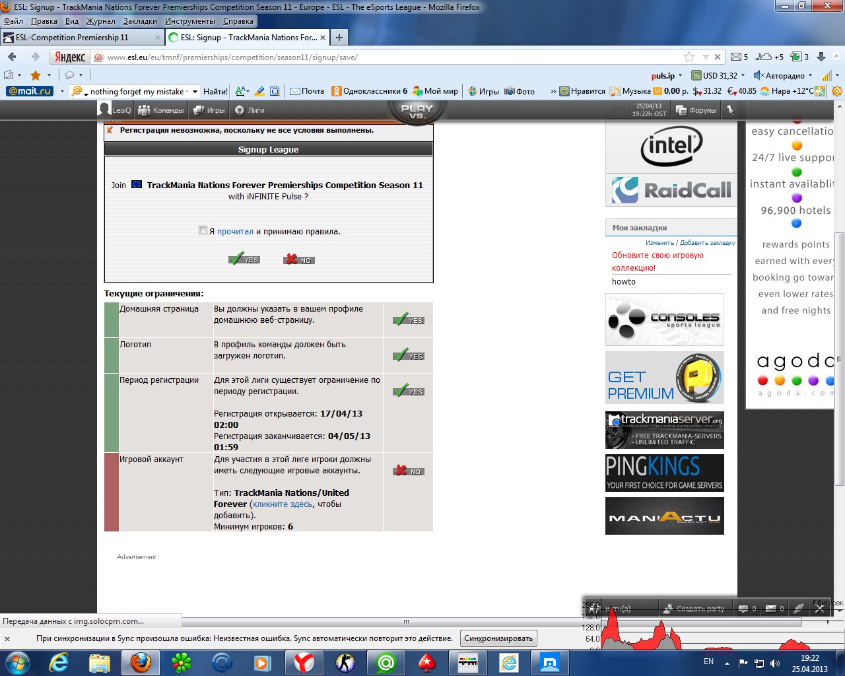The height and width of the screenshot is (676, 845).
Task: Click the Нравится like button in toolbar
Action: (582, 91)
